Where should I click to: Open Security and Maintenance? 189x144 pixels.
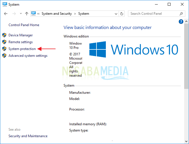pyautogui.click(x=28, y=136)
